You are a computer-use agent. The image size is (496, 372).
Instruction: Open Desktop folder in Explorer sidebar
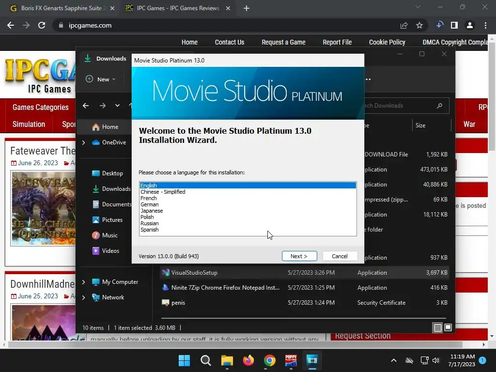pos(108,173)
